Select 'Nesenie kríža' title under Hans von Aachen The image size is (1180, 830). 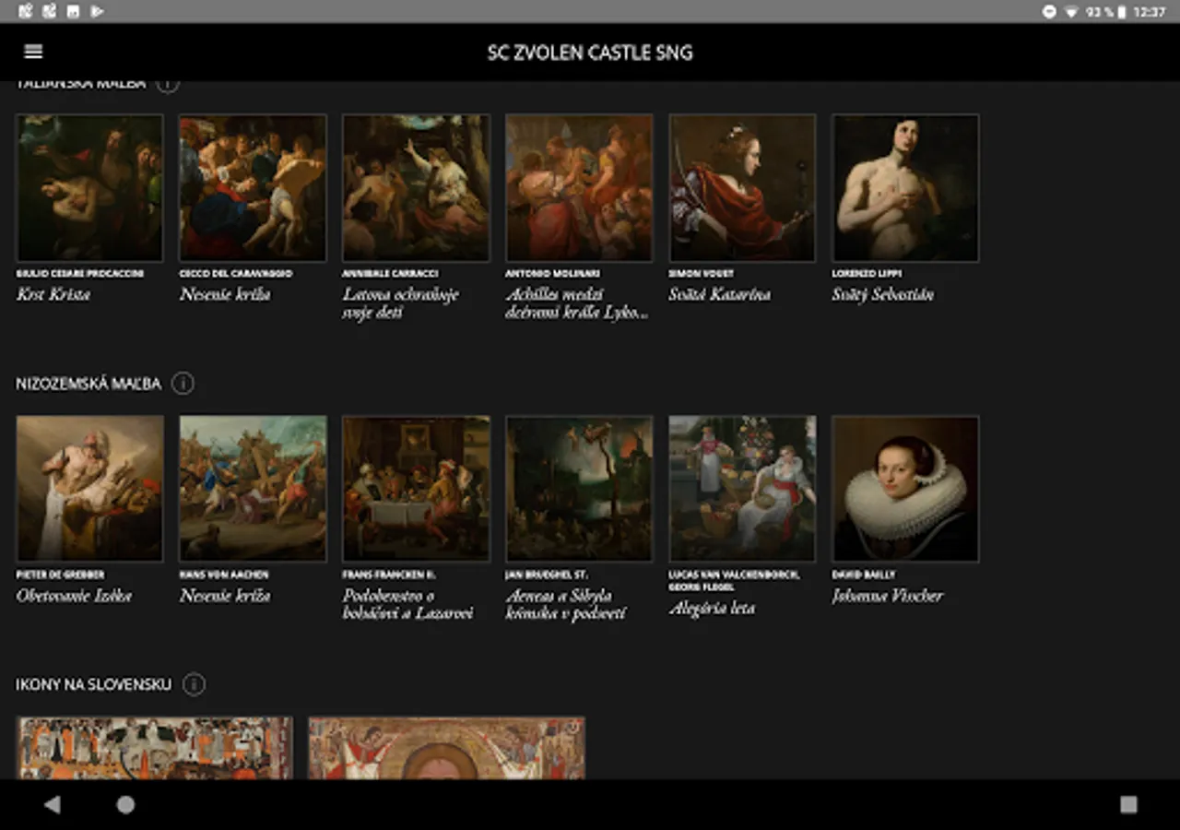coord(225,596)
